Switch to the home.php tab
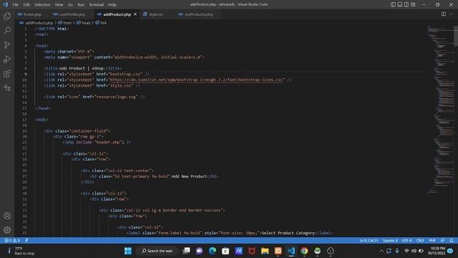 pos(29,14)
